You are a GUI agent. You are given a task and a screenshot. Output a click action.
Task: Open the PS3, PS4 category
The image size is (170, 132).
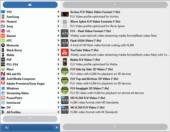pyautogui.click(x=30, y=64)
